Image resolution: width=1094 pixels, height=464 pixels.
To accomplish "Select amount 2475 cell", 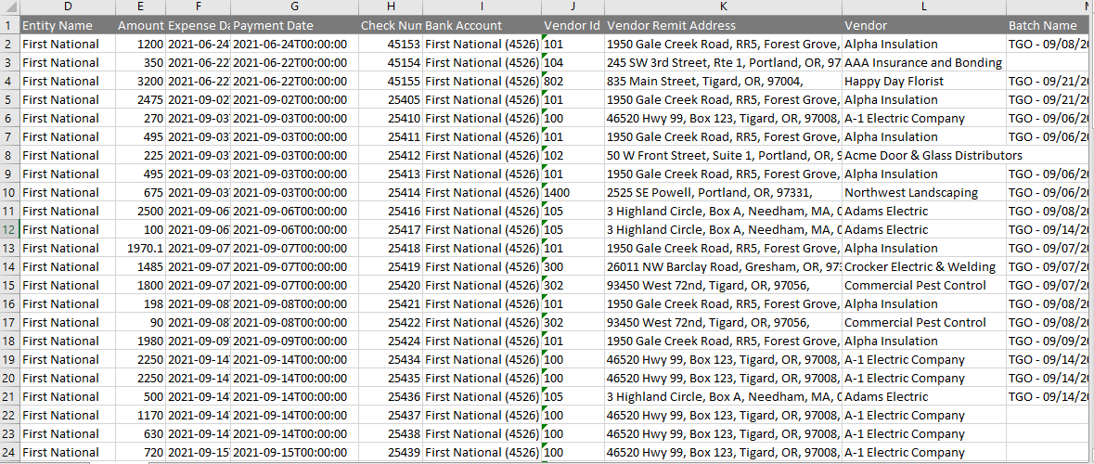I will [141, 100].
